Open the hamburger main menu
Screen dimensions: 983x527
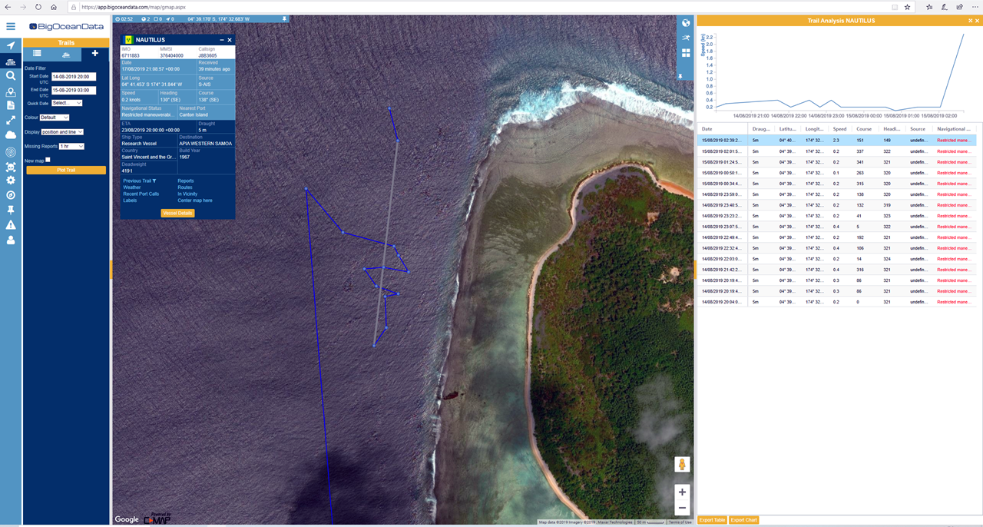(11, 26)
